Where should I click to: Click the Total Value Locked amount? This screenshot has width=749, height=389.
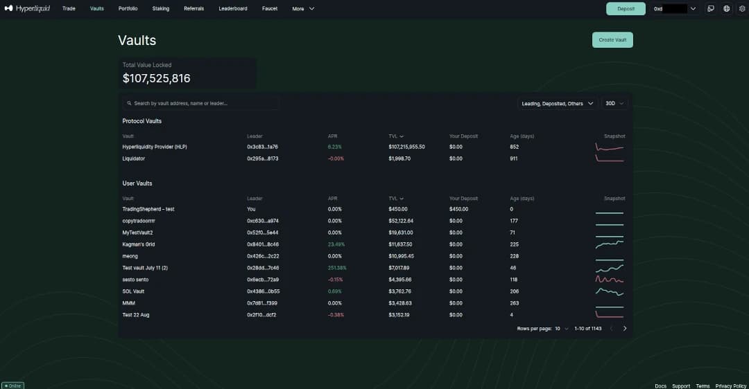coord(156,79)
